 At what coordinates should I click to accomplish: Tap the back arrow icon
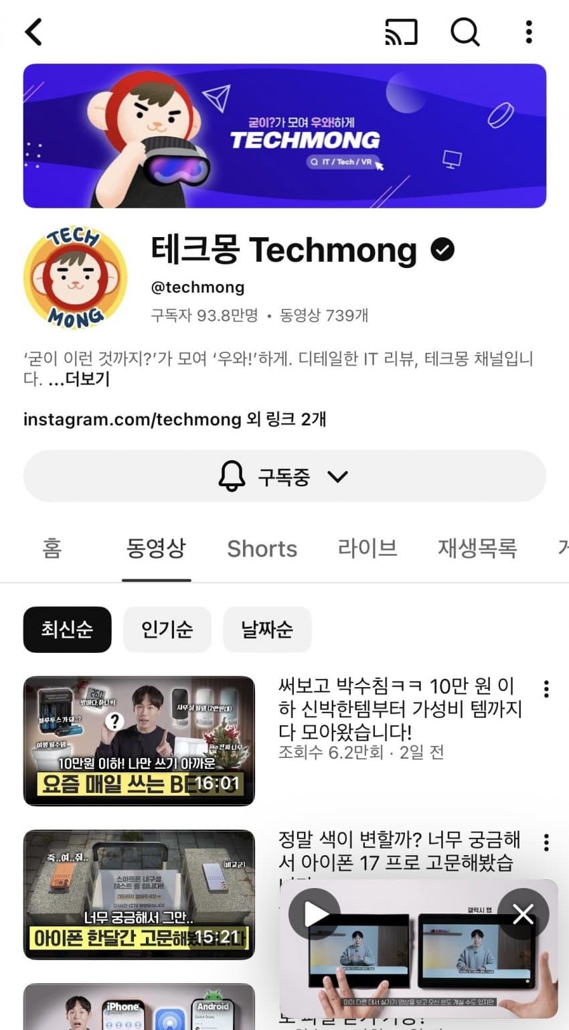[33, 31]
